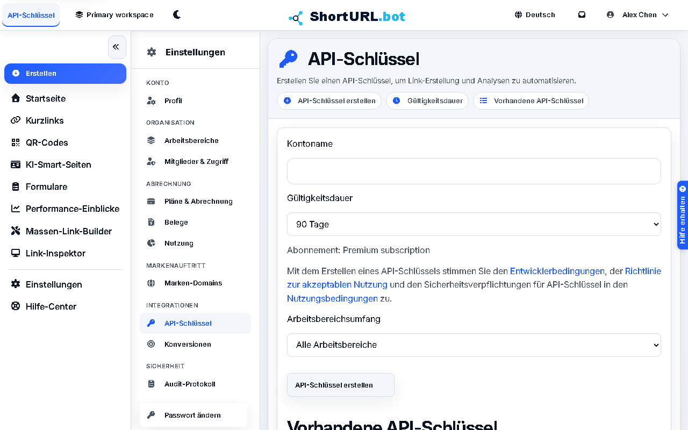Click the Nutzung pie-chart icon

coord(151,243)
